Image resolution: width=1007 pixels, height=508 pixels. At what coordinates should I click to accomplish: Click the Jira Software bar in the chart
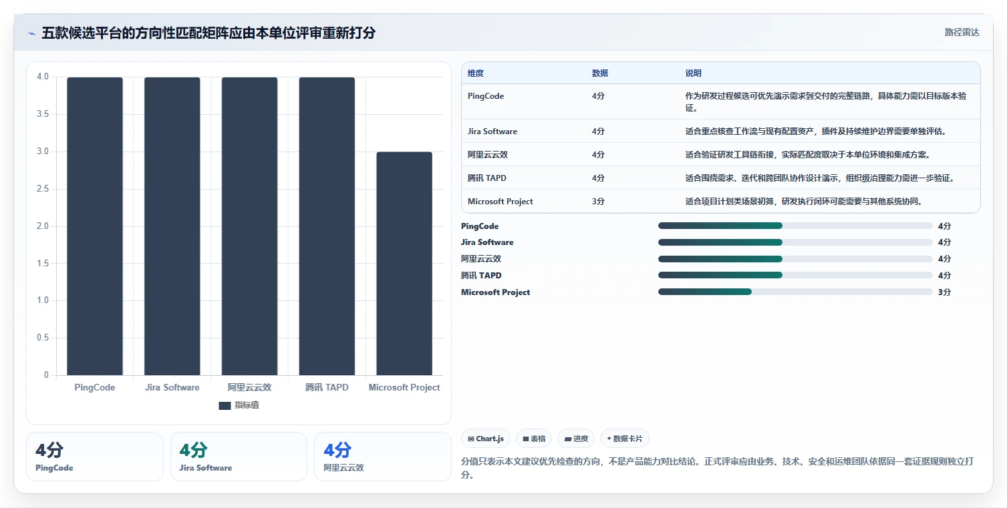pyautogui.click(x=172, y=226)
